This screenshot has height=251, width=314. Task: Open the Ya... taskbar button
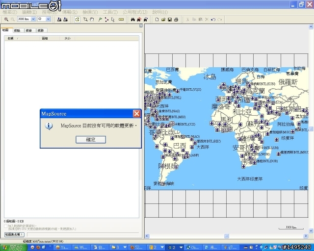(62, 248)
